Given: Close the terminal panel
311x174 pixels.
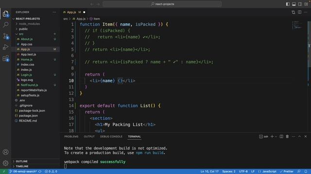Looking at the screenshot, I should tap(306, 136).
